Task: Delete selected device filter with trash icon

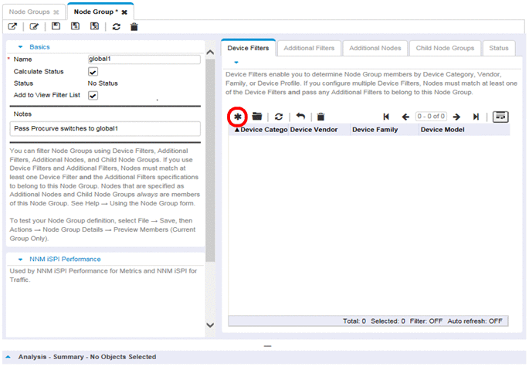Action: click(x=320, y=117)
